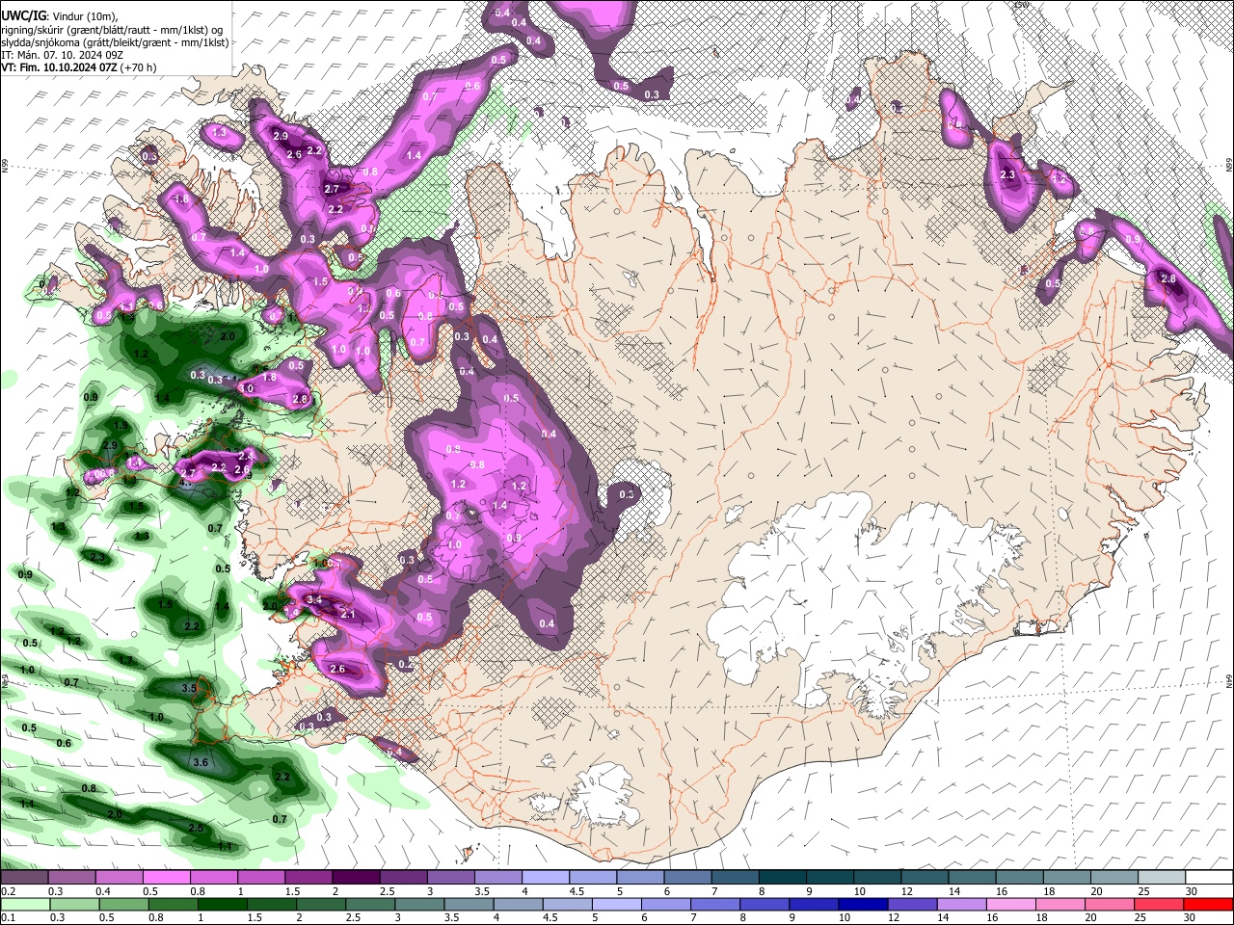Click the 'VT: Fim. 10.10.2024 07Z (+70 h)' line

pos(79,67)
